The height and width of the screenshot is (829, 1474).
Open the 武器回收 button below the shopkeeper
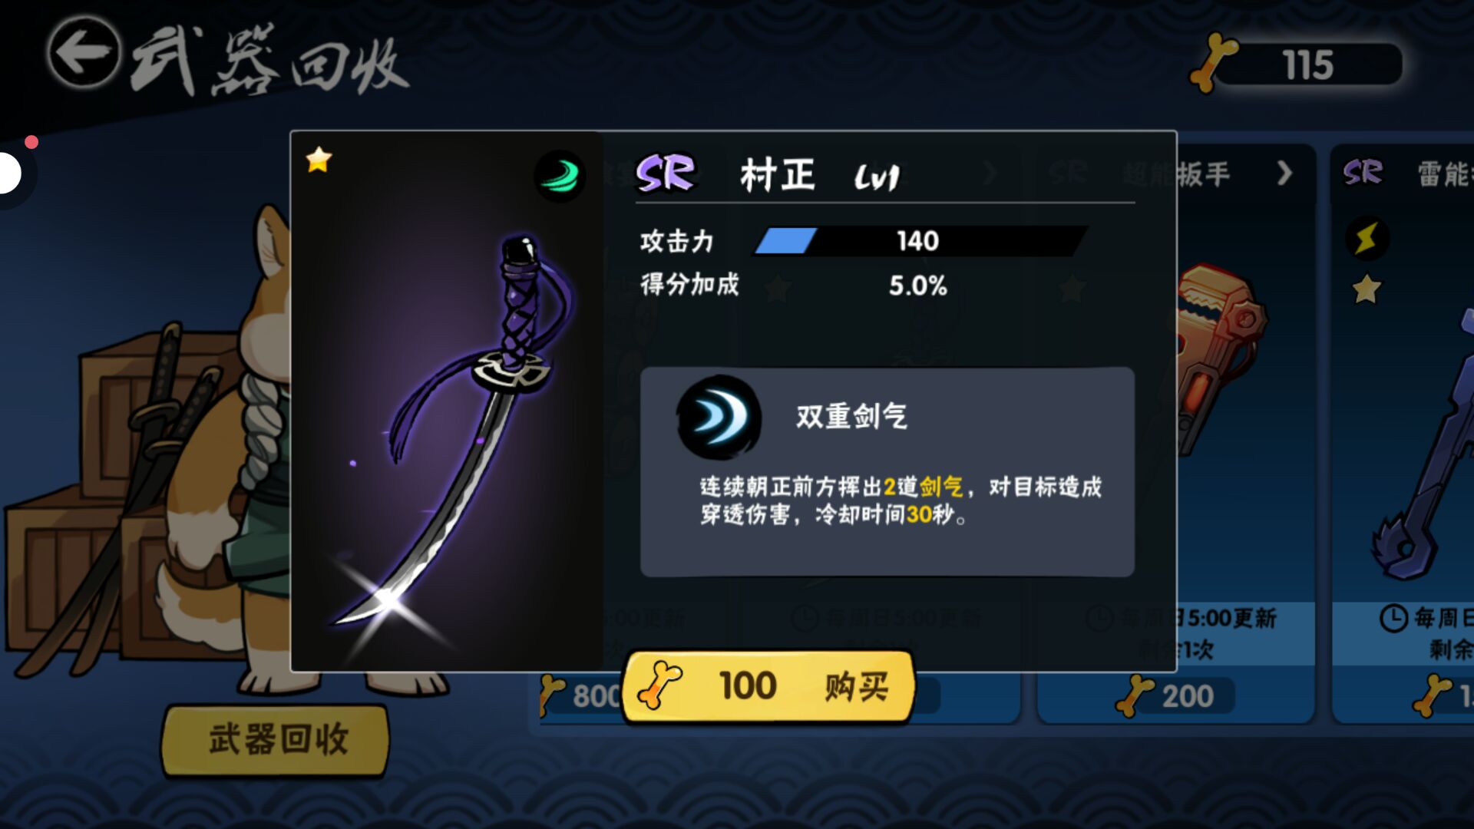(276, 740)
